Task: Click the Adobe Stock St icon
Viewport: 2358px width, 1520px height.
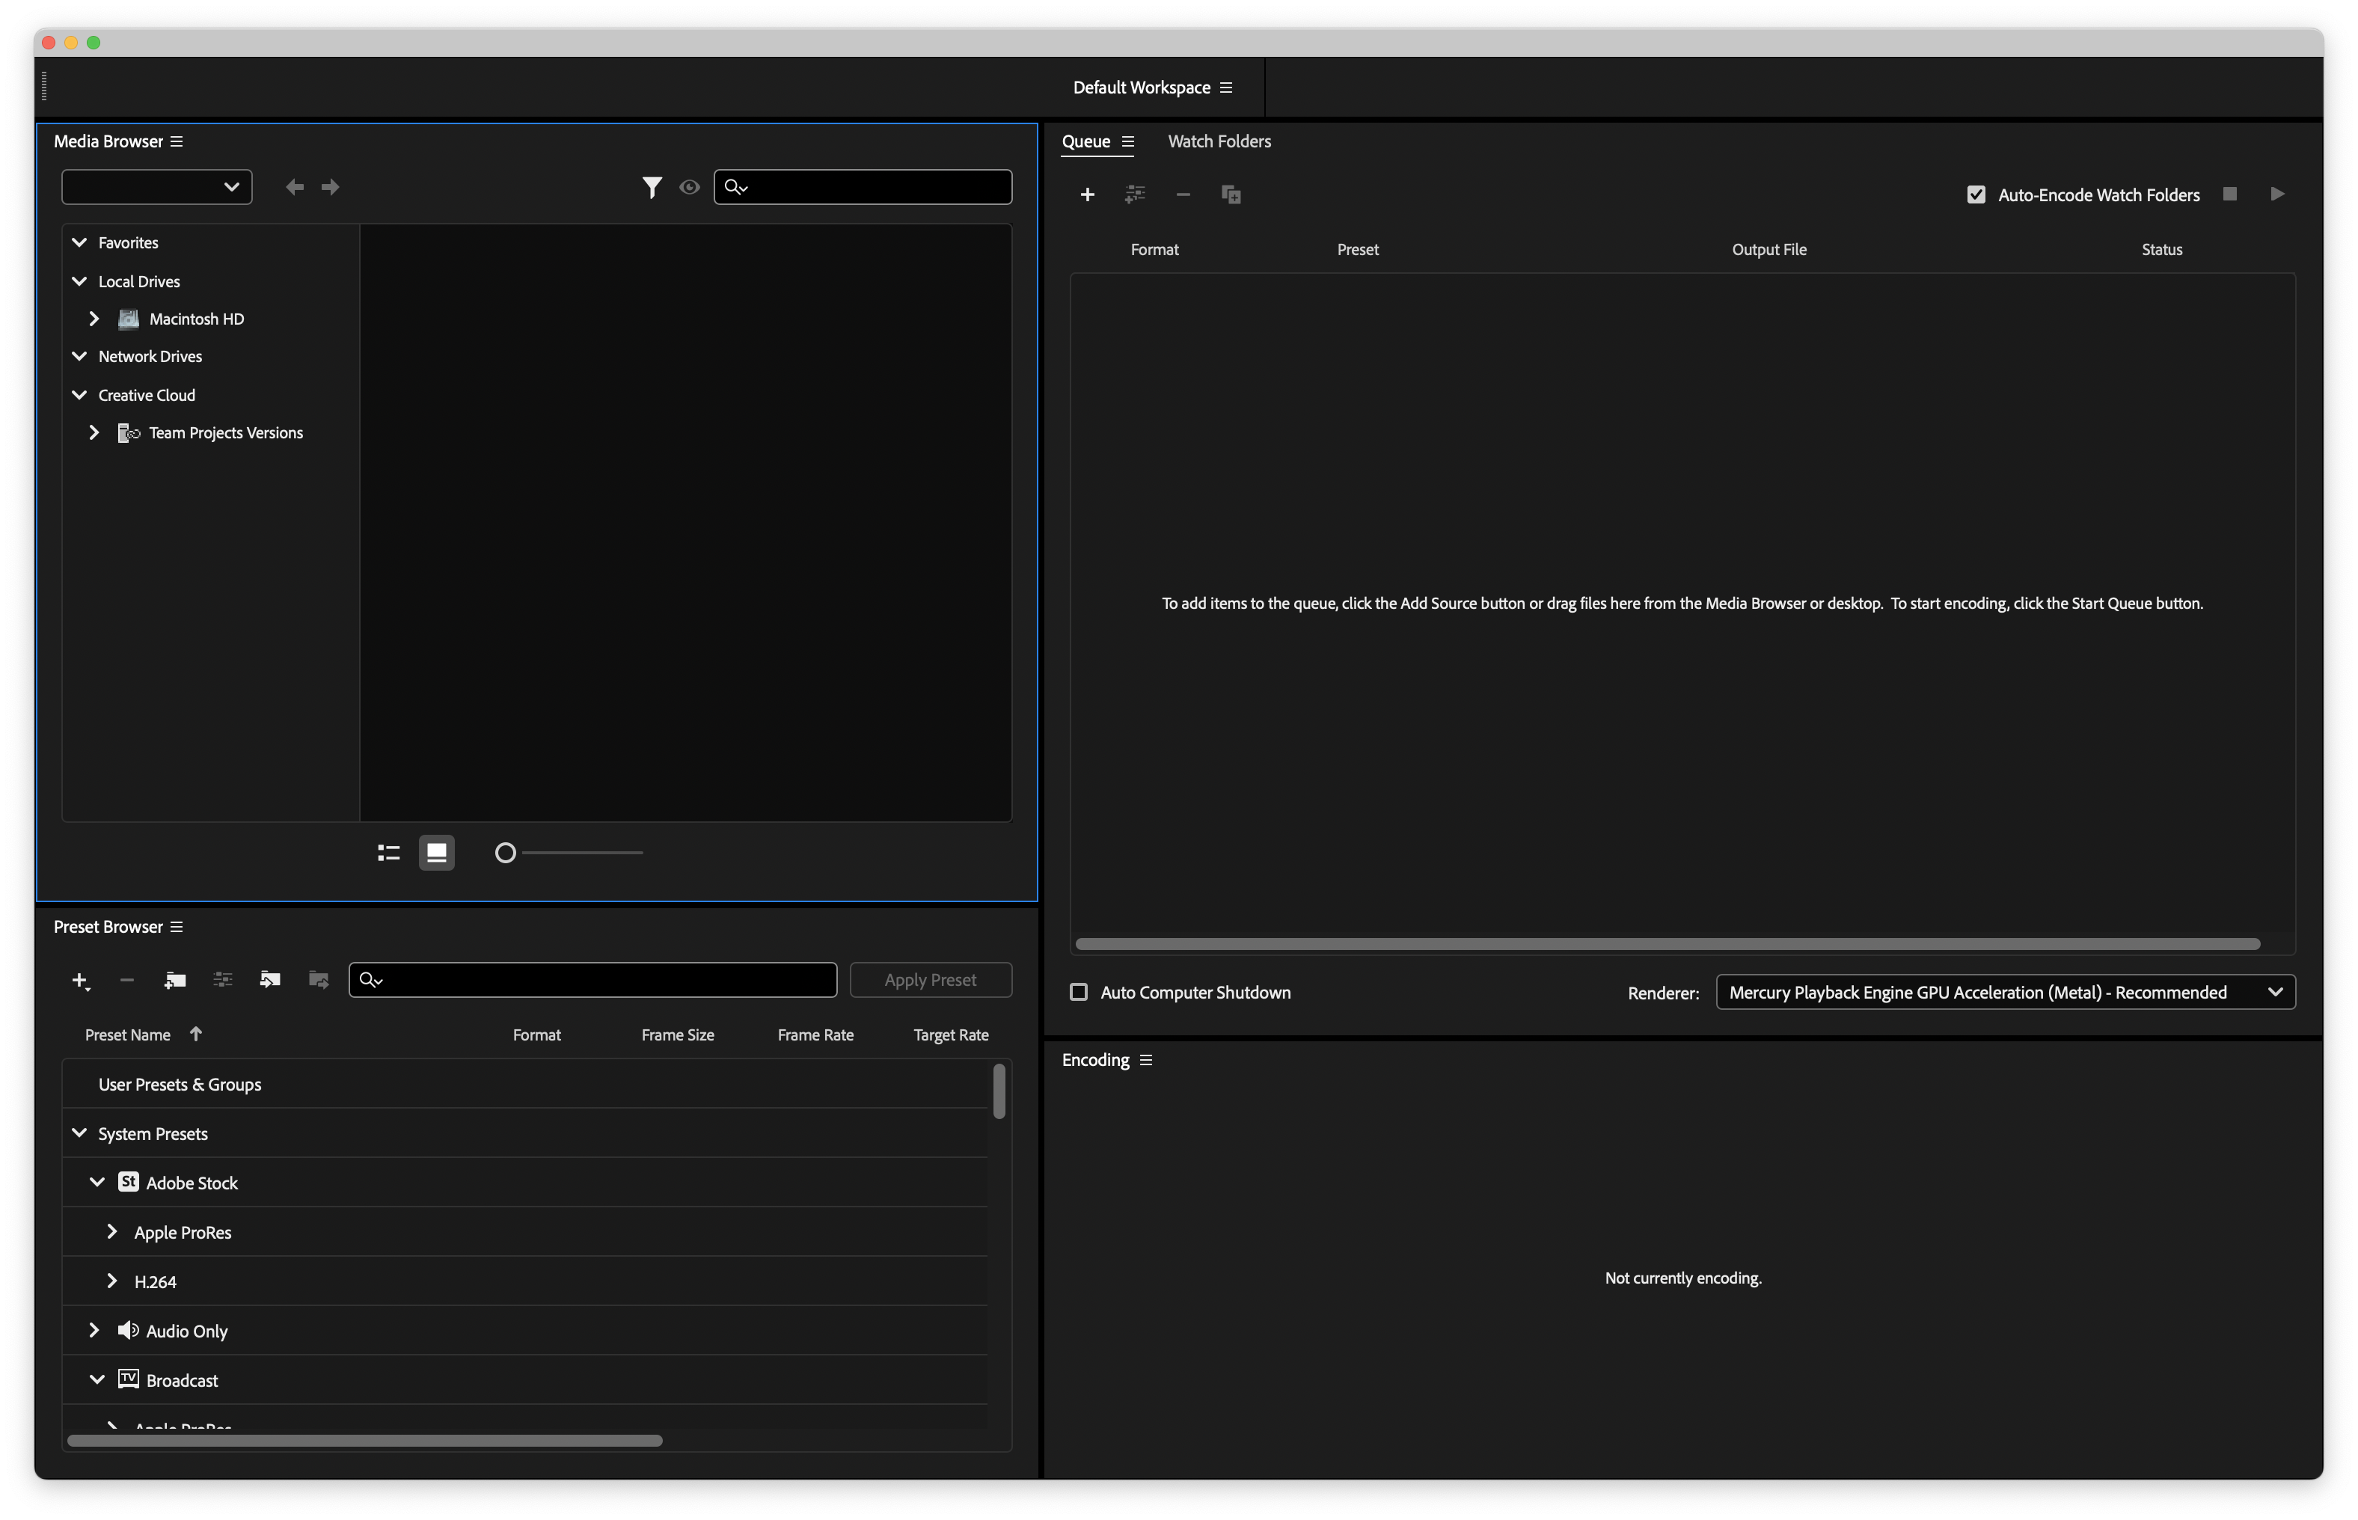Action: [129, 1181]
